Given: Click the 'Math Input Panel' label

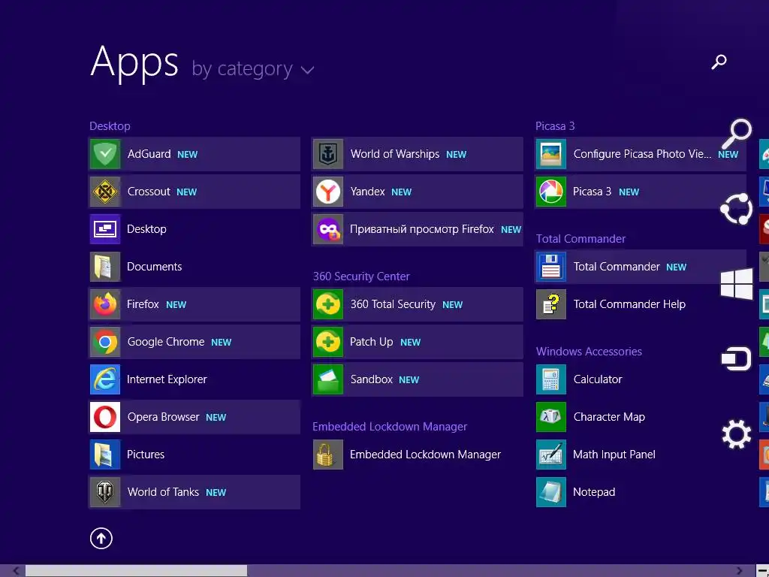Looking at the screenshot, I should 614,455.
